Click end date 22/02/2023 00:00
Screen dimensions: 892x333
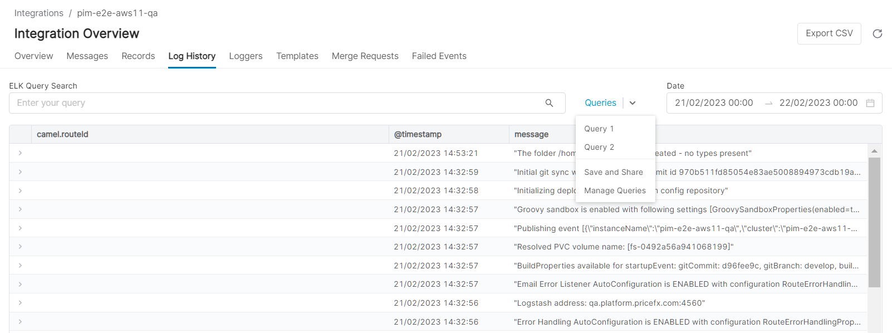(x=819, y=103)
